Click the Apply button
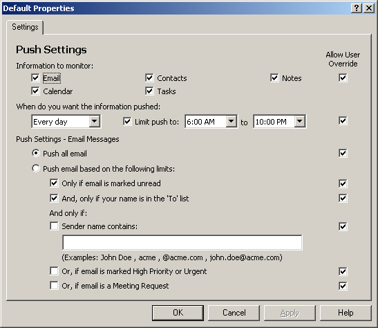This screenshot has height=328, width=378. click(290, 313)
